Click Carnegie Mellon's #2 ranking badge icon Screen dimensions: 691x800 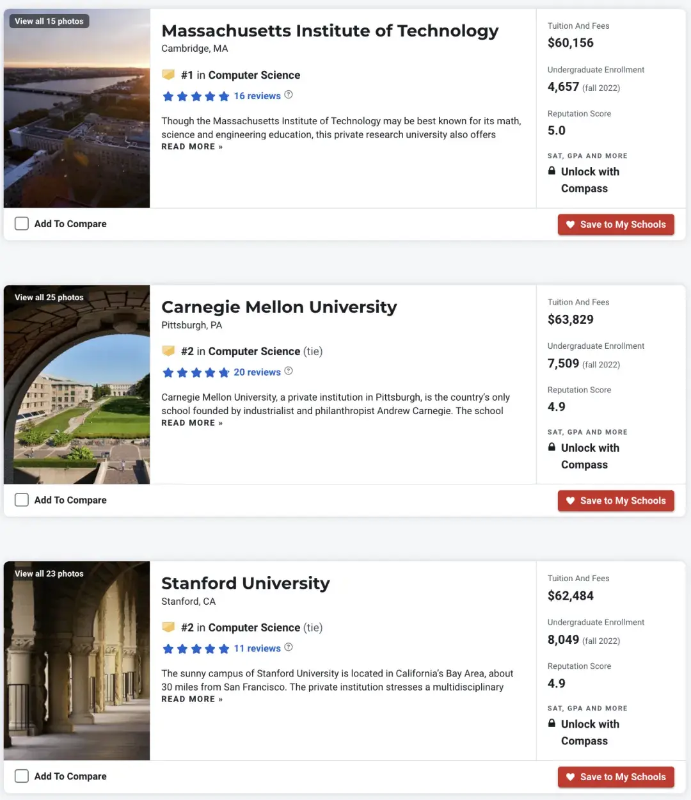168,351
